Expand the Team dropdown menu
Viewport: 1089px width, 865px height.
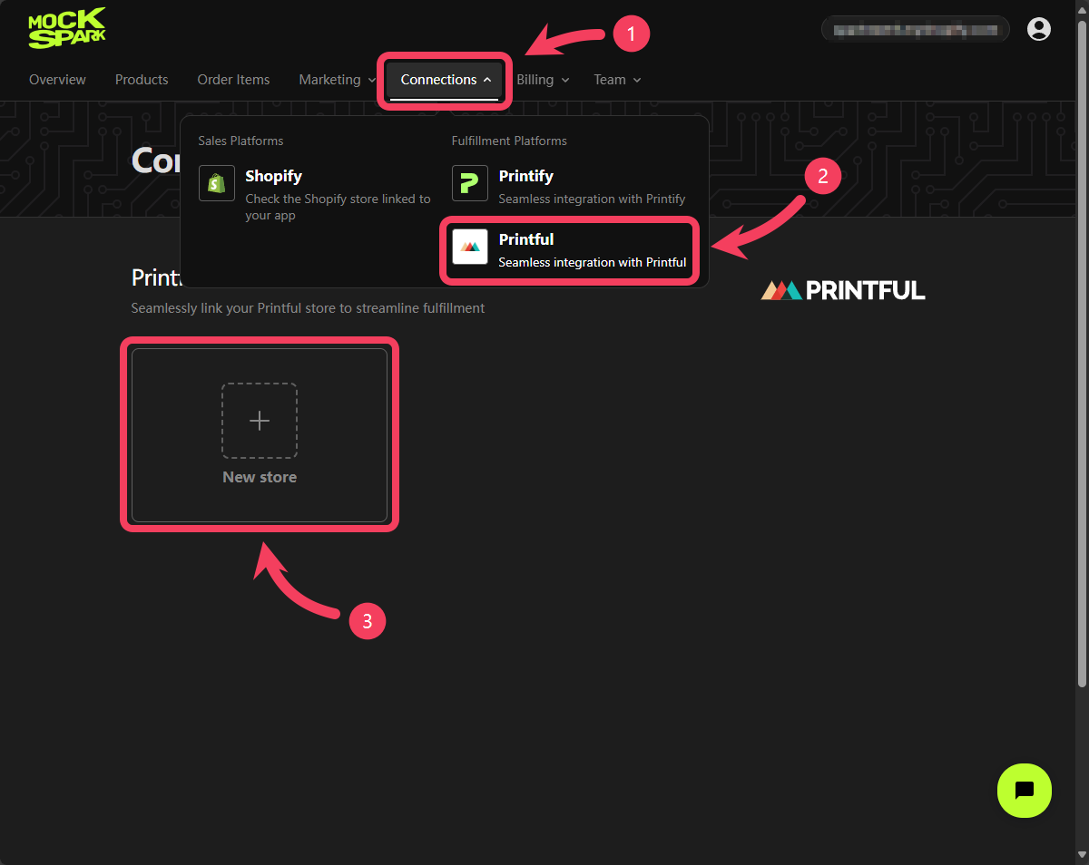tap(617, 80)
